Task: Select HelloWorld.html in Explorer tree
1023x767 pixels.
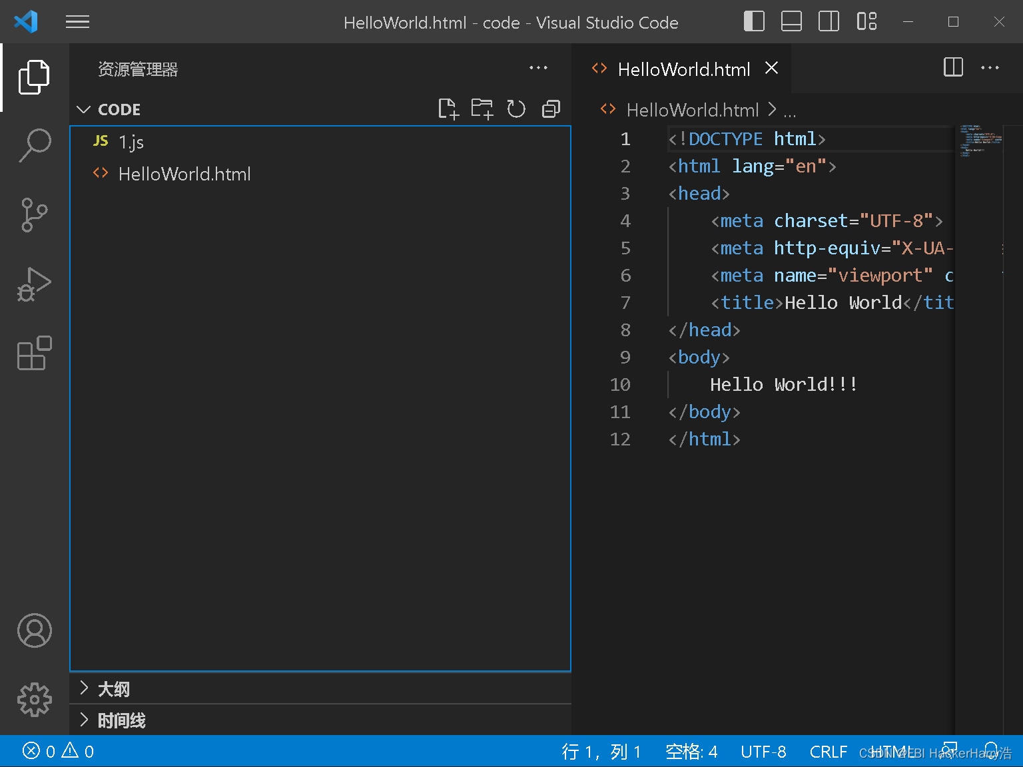Action: (320, 174)
